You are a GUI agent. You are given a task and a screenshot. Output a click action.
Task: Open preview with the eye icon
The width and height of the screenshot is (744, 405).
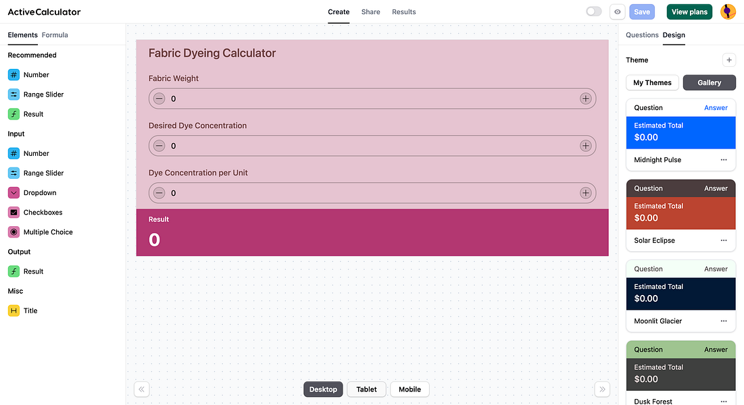point(617,11)
